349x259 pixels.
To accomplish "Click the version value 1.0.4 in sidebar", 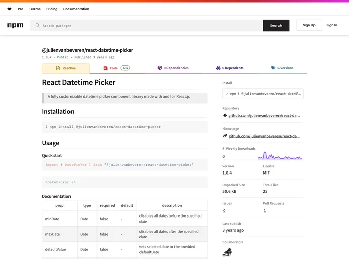I will pos(227,172).
